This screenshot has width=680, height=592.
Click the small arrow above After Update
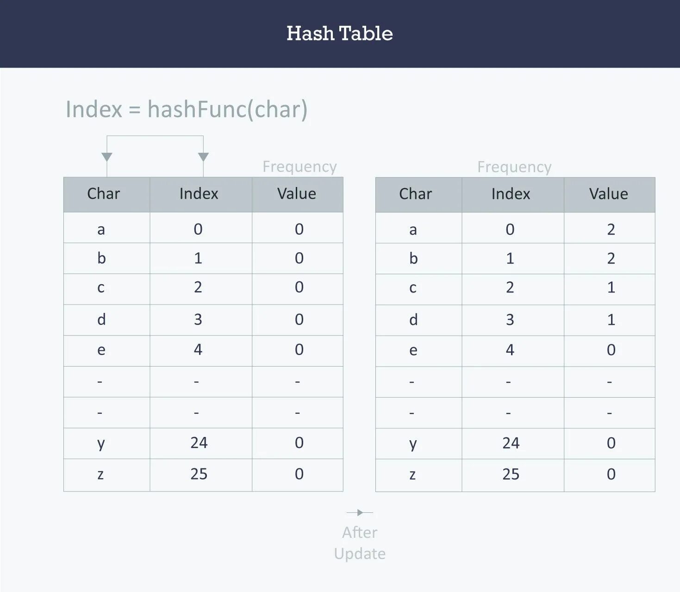pos(360,512)
